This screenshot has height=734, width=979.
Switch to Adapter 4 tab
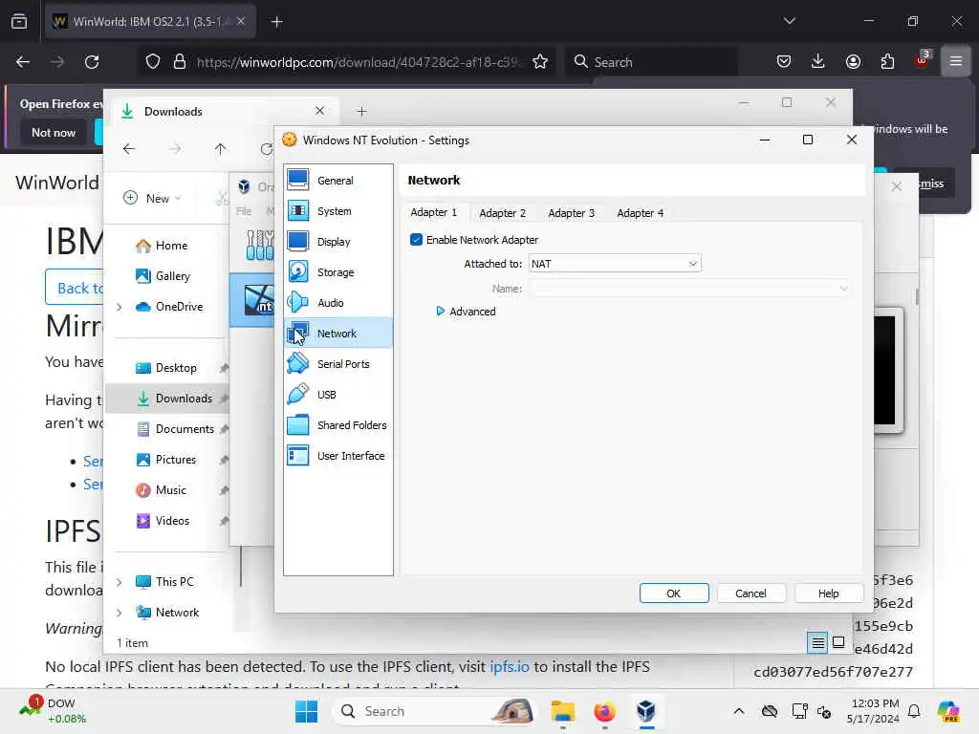pyautogui.click(x=640, y=213)
